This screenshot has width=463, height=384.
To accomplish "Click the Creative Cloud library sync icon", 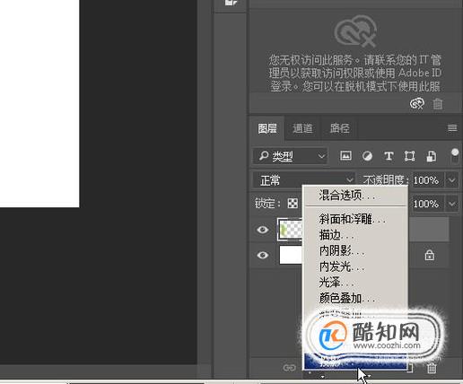I will pos(417,104).
